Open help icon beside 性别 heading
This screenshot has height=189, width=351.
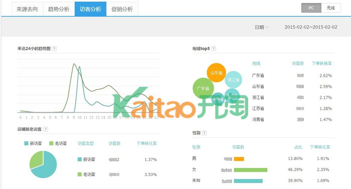click(204, 133)
